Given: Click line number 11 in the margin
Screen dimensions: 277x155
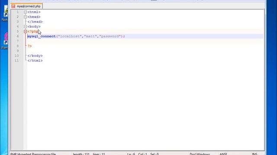Looking at the screenshot, I should [16, 60].
